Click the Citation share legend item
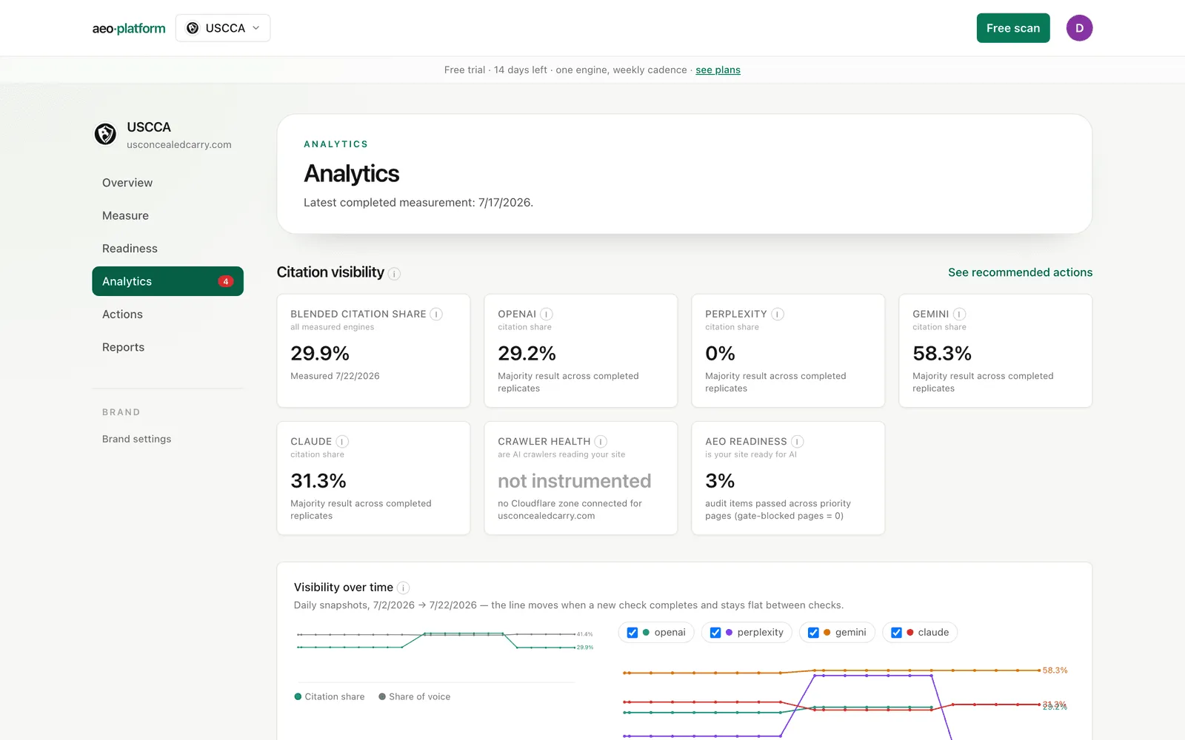The image size is (1185, 740). click(330, 696)
